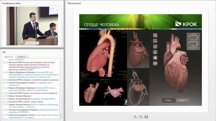This screenshot has height=121, width=216.
Task: Click the info 'i' icon on slide
Action: click(x=155, y=52)
